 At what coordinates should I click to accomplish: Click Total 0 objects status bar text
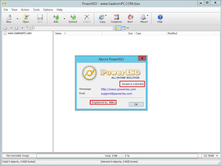19,161
